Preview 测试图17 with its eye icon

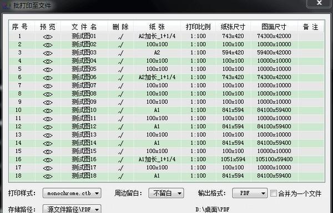tap(48, 168)
